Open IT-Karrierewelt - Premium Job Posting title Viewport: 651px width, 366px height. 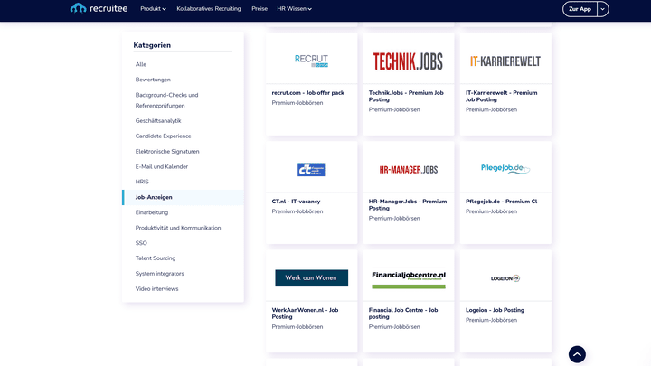[x=502, y=97]
